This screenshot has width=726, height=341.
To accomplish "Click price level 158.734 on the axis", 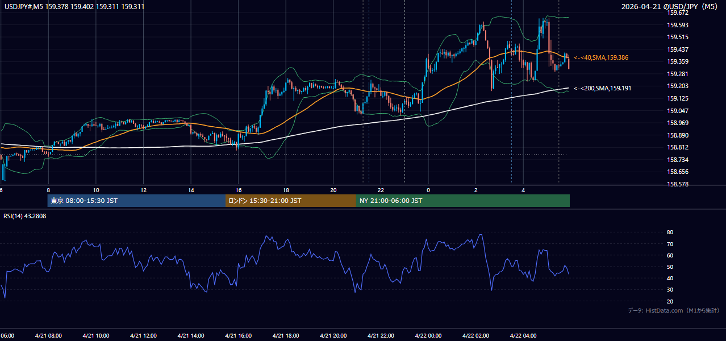I will pyautogui.click(x=678, y=160).
